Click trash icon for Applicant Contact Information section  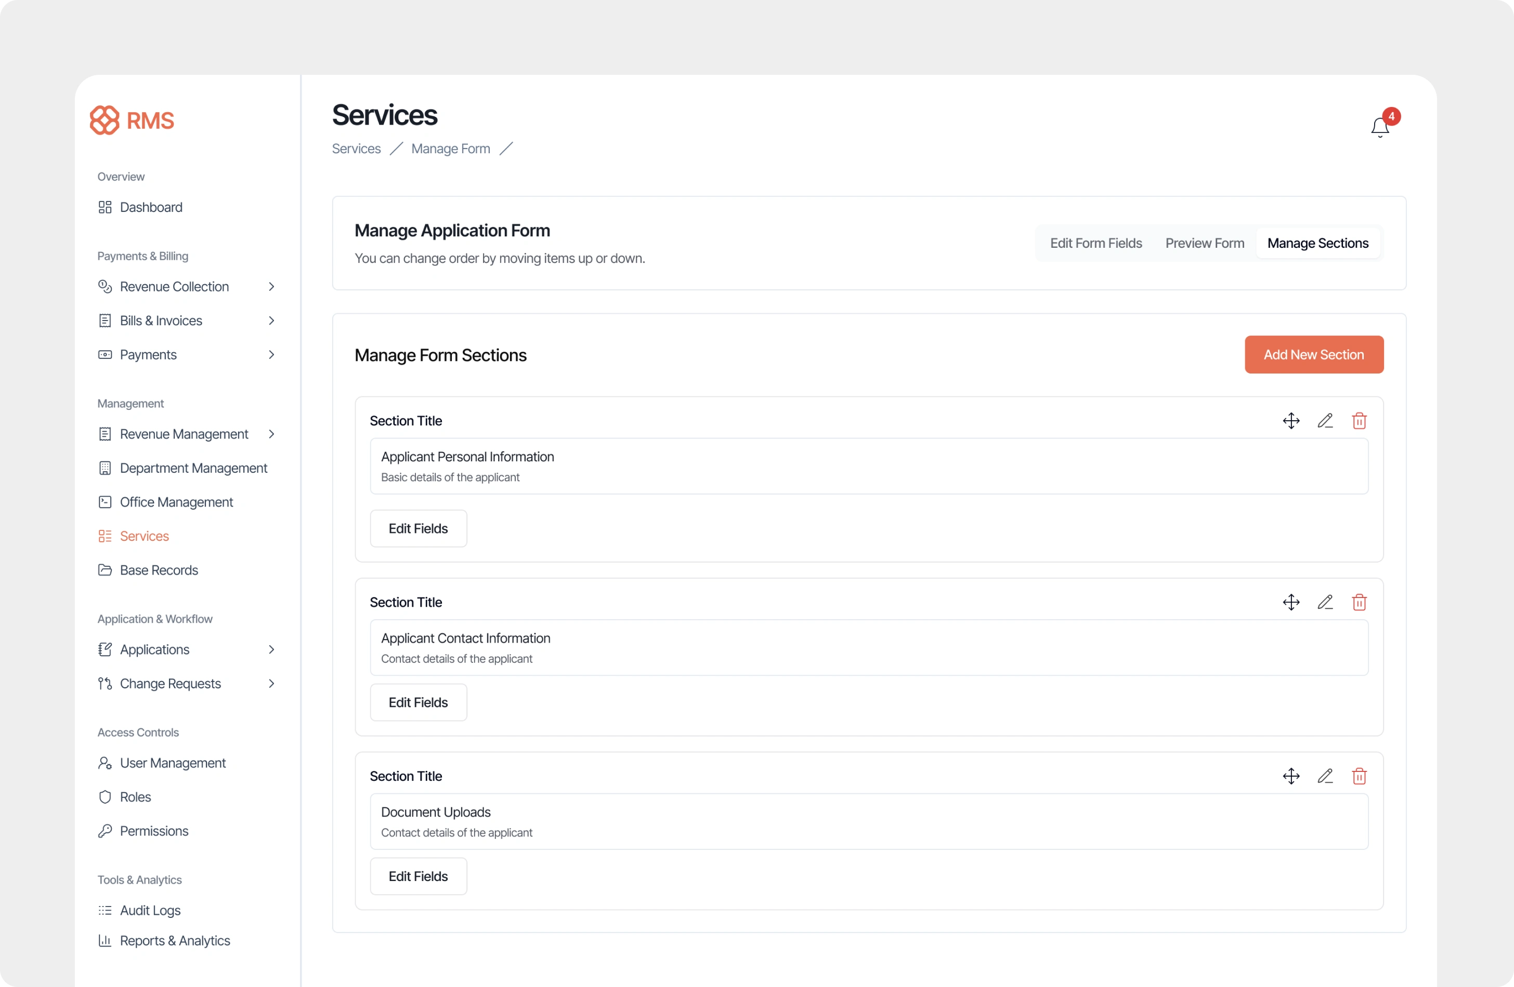pyautogui.click(x=1359, y=602)
